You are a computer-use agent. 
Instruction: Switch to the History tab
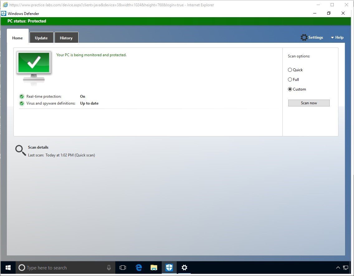click(x=66, y=38)
